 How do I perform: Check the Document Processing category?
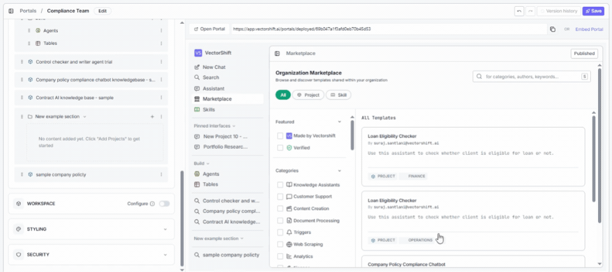tap(280, 220)
